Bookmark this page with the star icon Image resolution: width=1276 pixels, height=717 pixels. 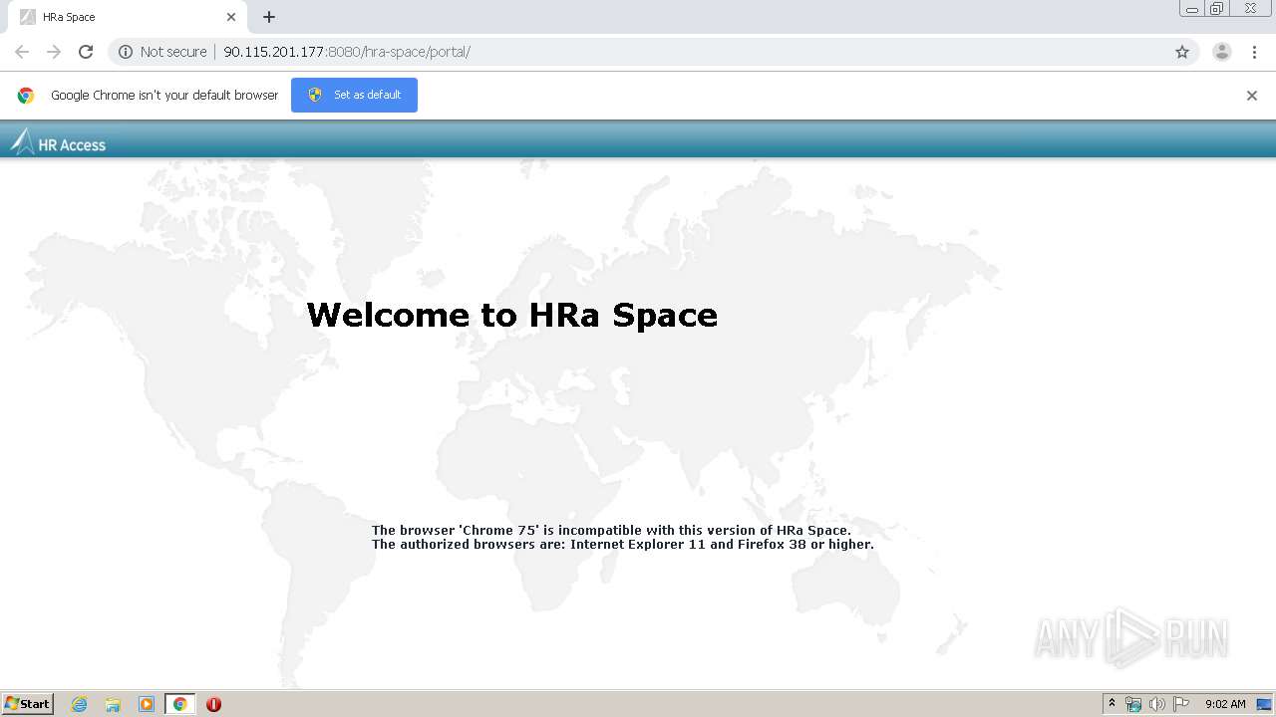tap(1182, 52)
